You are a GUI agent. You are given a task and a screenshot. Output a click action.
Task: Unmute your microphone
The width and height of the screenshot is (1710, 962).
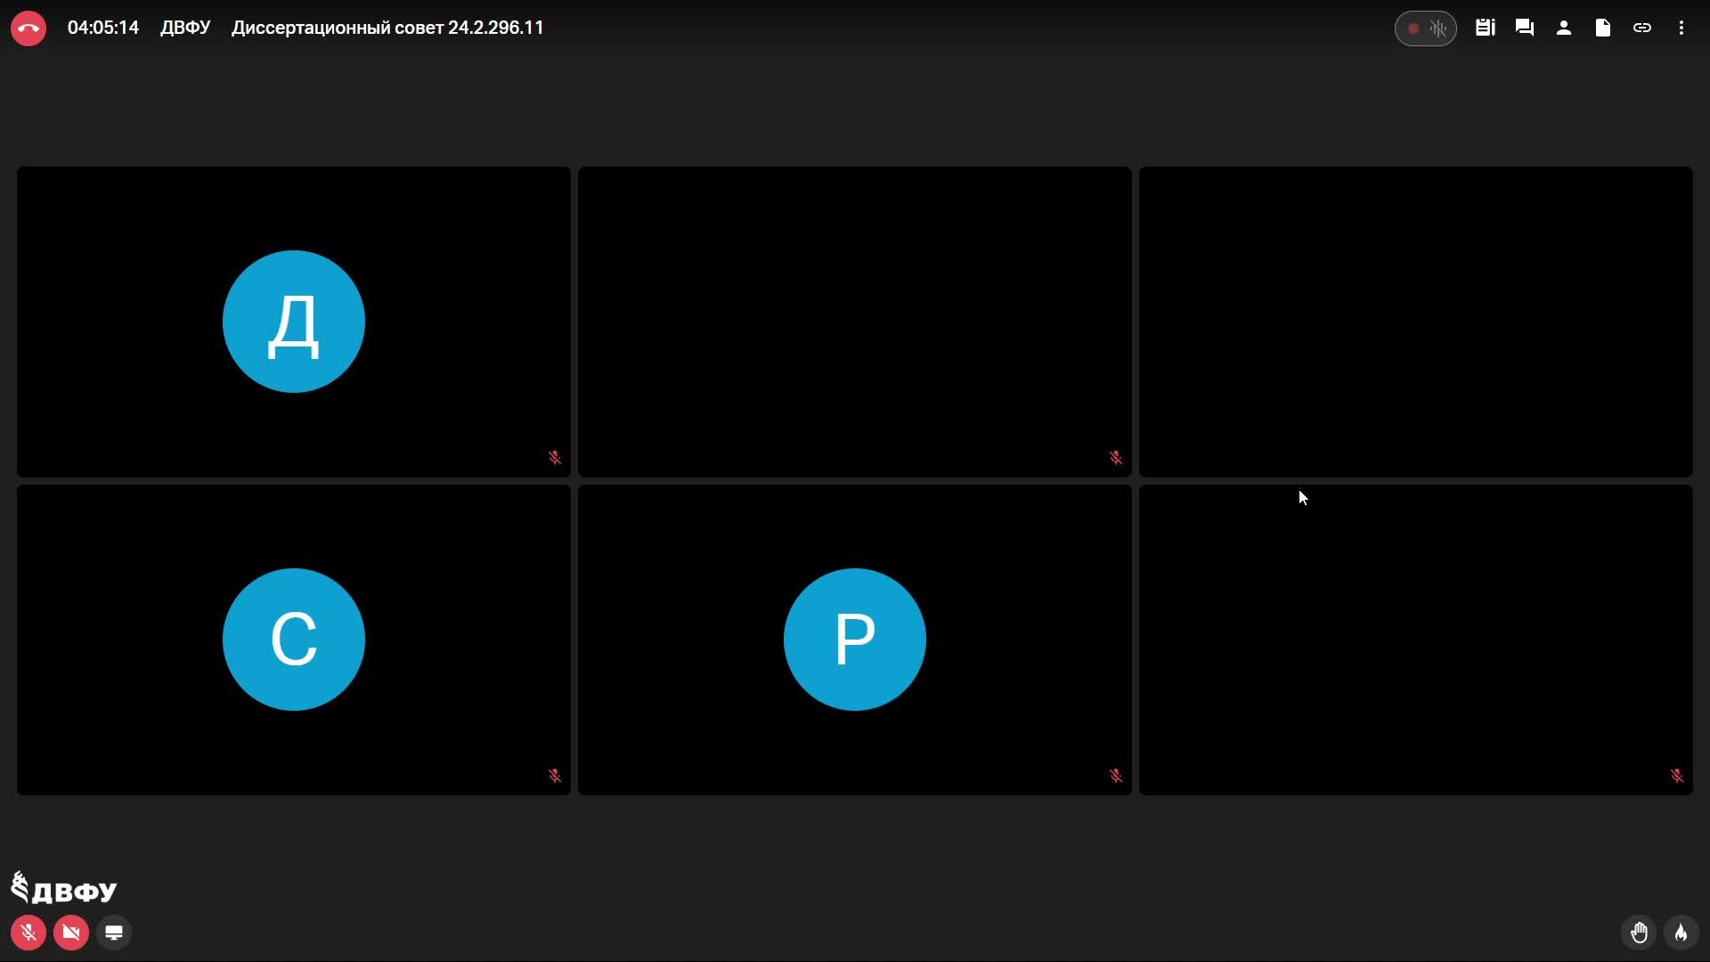tap(28, 933)
